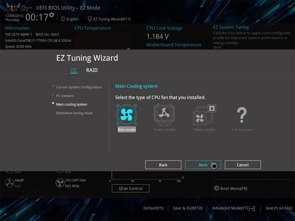Image resolution: width=295 pixels, height=221 pixels.
Task: Change the English language setting
Action: point(73,19)
